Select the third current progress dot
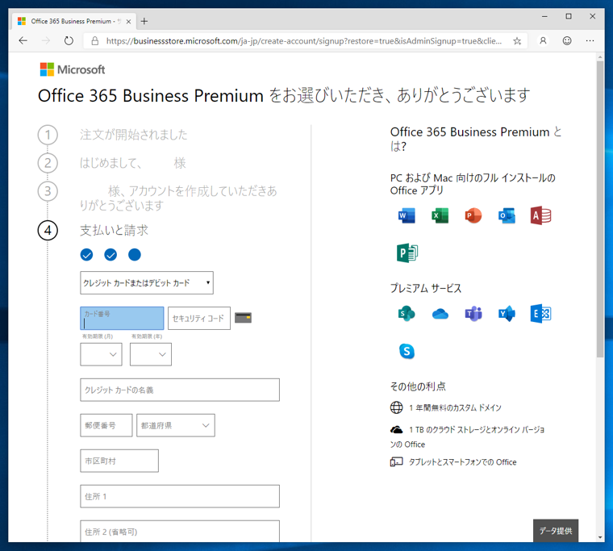Image resolution: width=613 pixels, height=551 pixels. click(135, 255)
